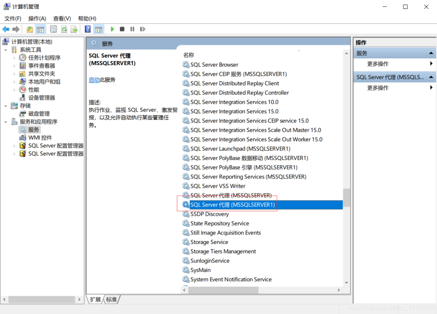Click the back navigation arrow
Image resolution: width=437 pixels, height=314 pixels.
pyautogui.click(x=6, y=29)
